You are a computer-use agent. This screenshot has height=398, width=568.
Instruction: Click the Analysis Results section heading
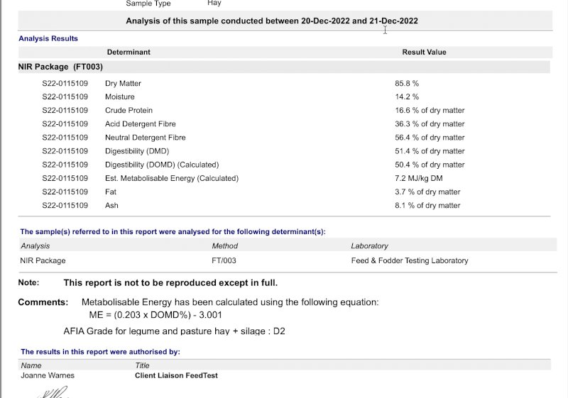pyautogui.click(x=48, y=38)
